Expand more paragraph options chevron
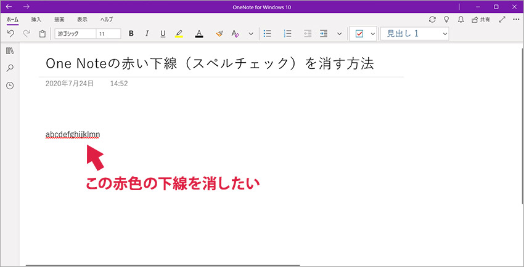Screen dimensions: 524x267 [x=339, y=34]
